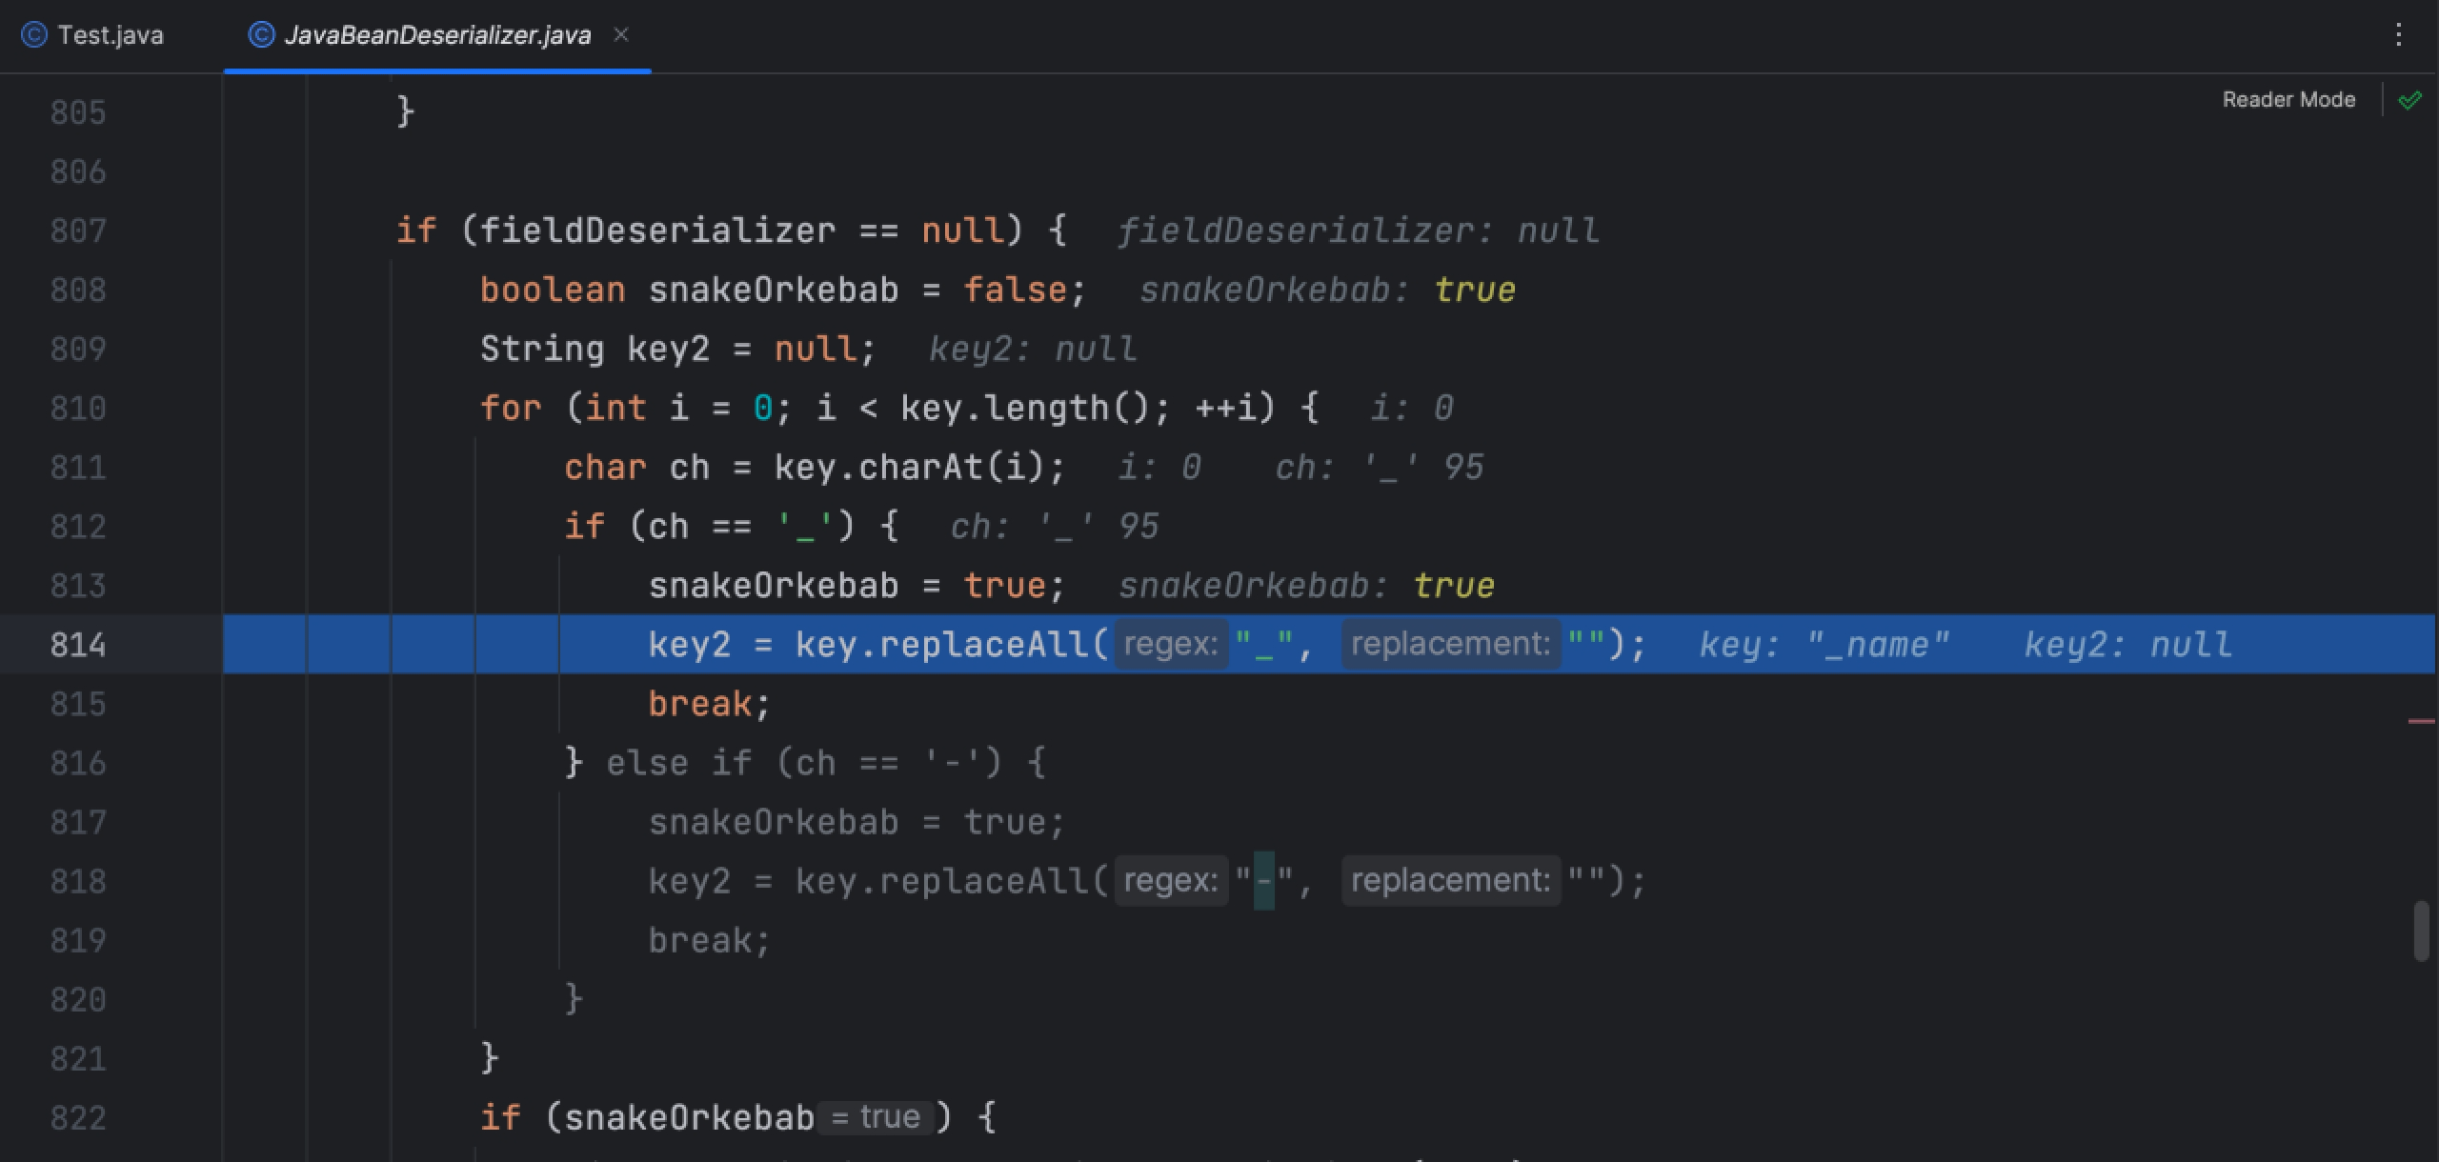Image resolution: width=2439 pixels, height=1162 pixels.
Task: Click 'replaceAll' on line 818
Action: click(984, 881)
